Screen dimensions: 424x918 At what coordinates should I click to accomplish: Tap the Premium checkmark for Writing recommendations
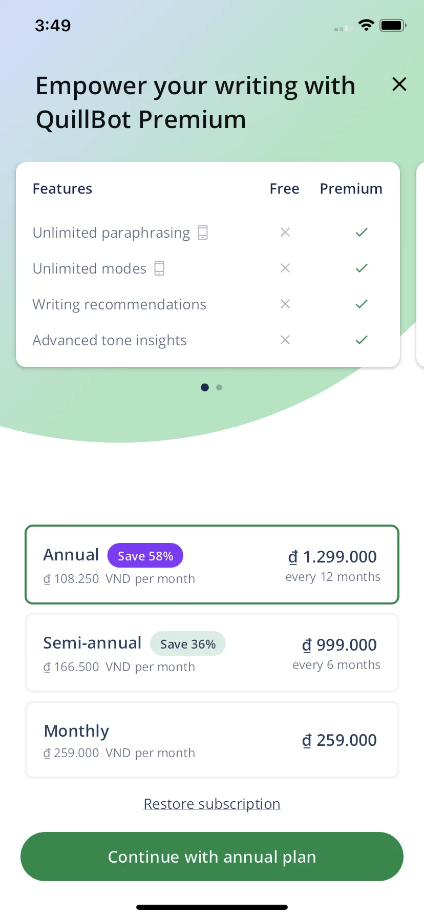coord(362,304)
